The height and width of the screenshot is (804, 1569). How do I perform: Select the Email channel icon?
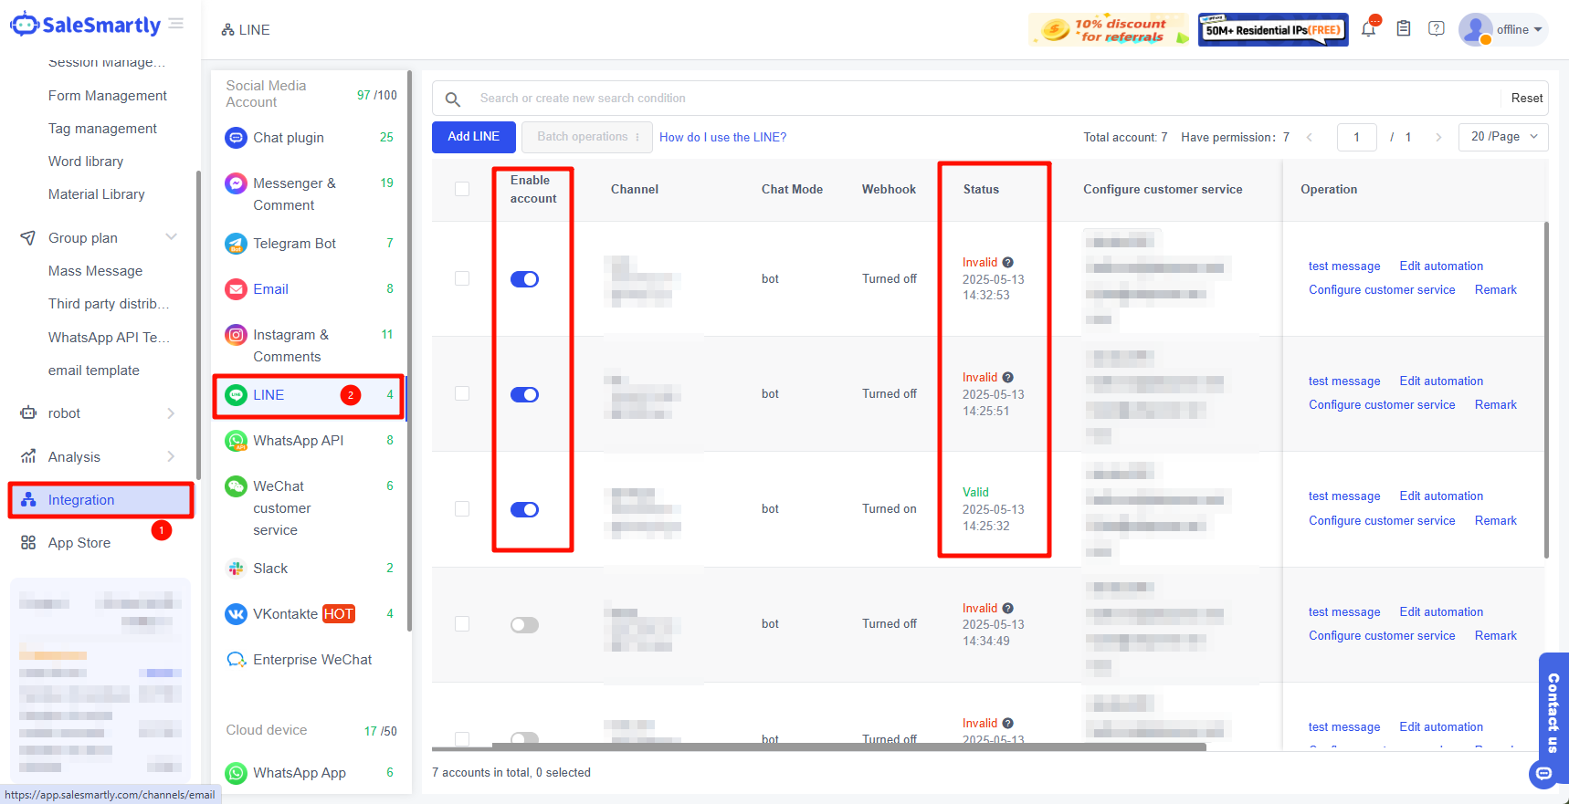(x=236, y=289)
